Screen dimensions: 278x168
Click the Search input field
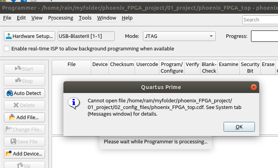(260, 20)
